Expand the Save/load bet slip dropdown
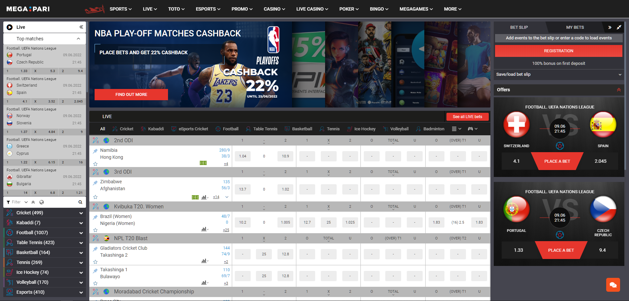629x301 pixels. pos(559,74)
